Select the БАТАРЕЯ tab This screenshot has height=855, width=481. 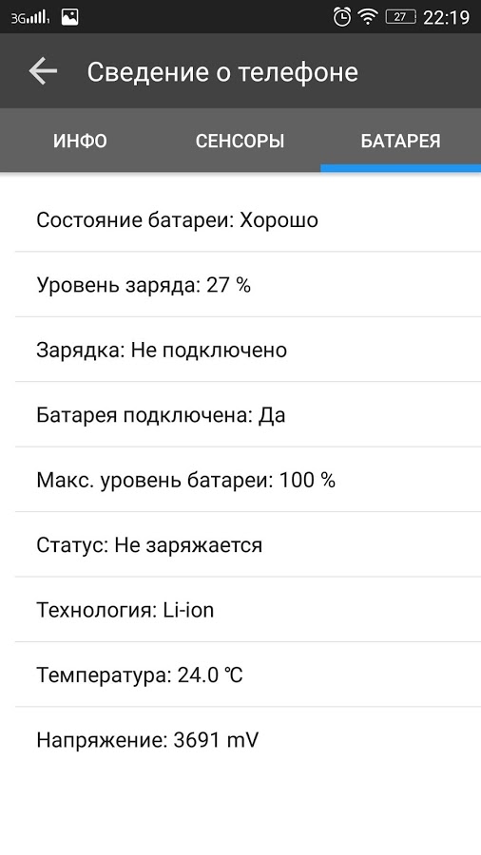point(401,141)
